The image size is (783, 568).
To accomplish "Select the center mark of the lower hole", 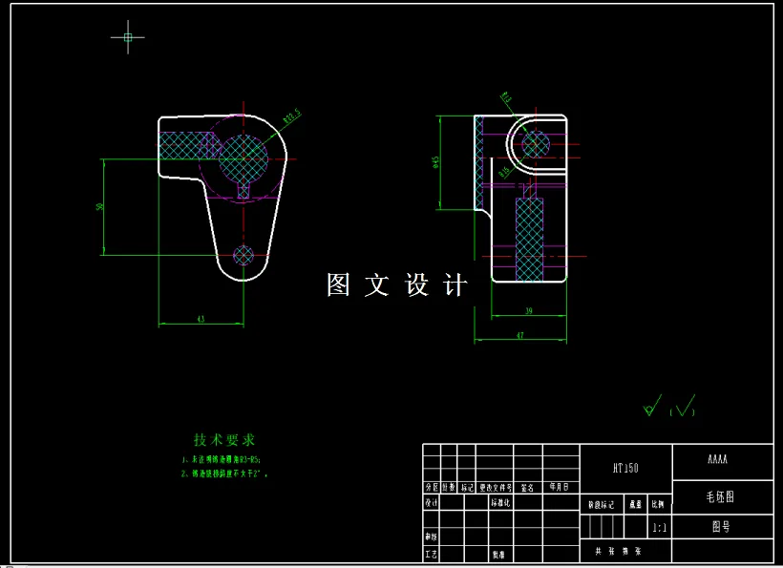I will pyautogui.click(x=242, y=255).
